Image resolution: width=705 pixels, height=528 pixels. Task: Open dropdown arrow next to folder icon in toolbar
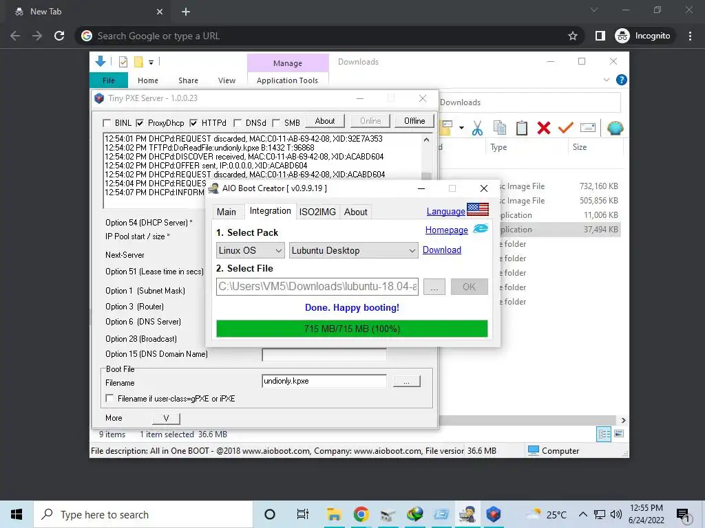pyautogui.click(x=461, y=128)
